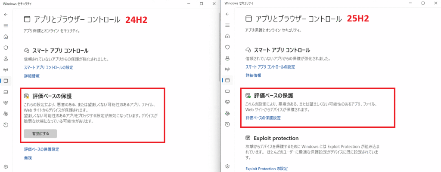Open Device security icon in 24H2 window sidebar
441x172 pixels.
(6, 91)
